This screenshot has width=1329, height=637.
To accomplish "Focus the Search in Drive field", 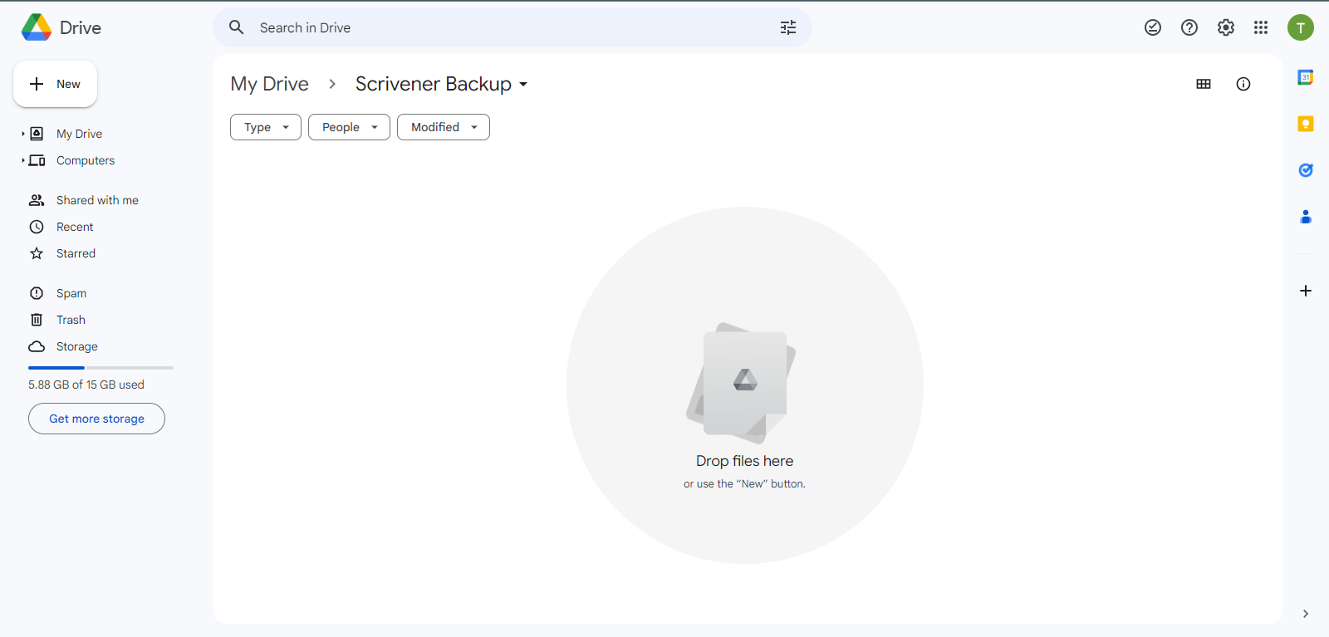I will [x=512, y=27].
